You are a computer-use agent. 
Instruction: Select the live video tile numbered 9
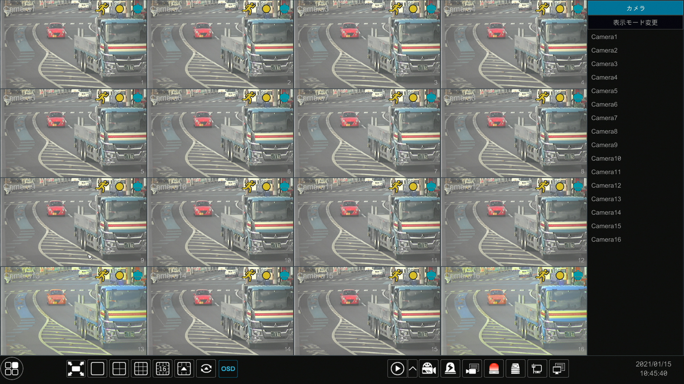click(74, 222)
